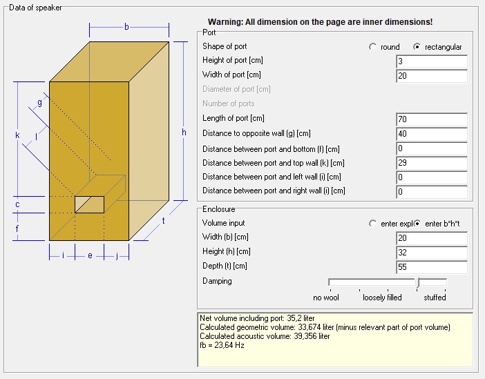
Task: Click the port to right wall distance field
Action: [x=432, y=192]
